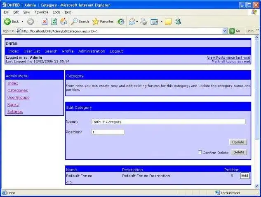Open the File menu
The height and width of the screenshot is (197, 261).
pyautogui.click(x=6, y=12)
